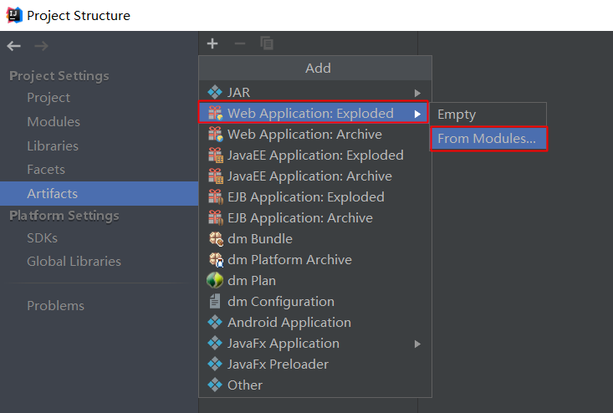Go to the Libraries settings section
Screen dimensions: 613x413
(x=53, y=146)
